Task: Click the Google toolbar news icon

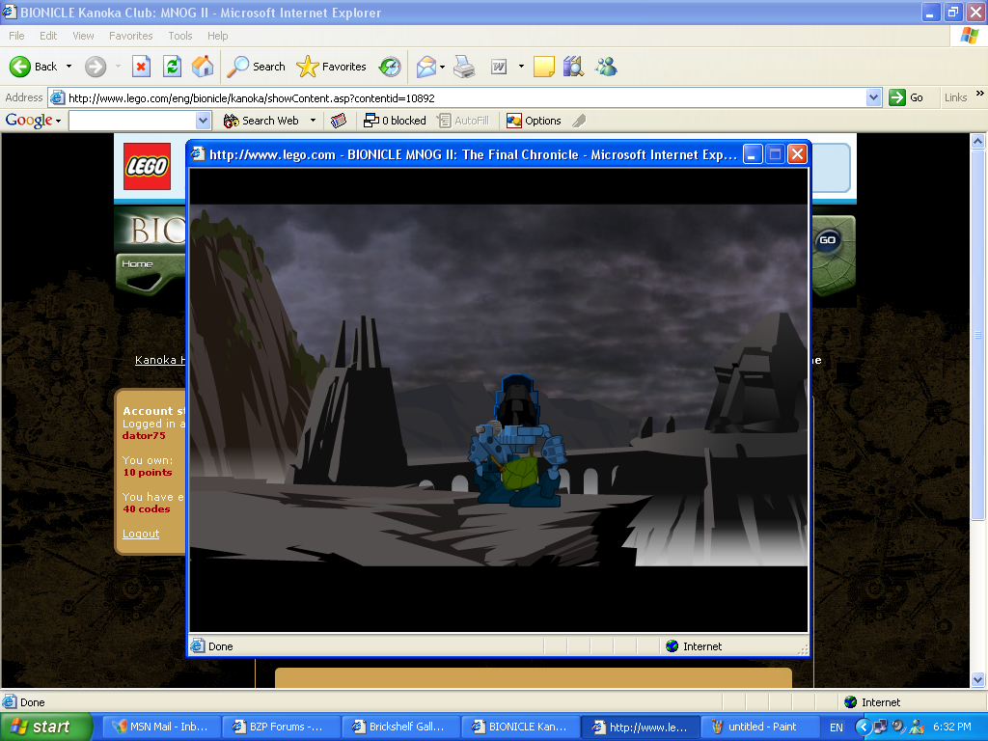Action: 339,121
